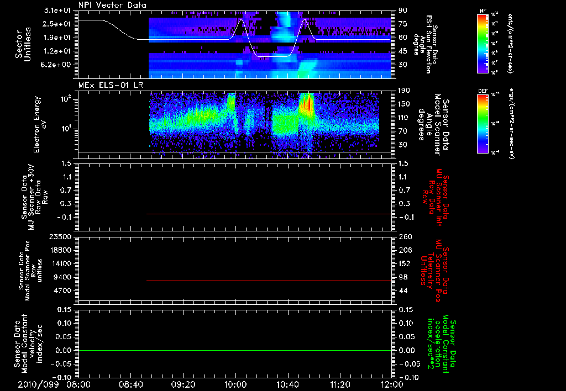Click the 1.9e+01 sector tick value
Screen dimensions: 566x391
pos(57,38)
